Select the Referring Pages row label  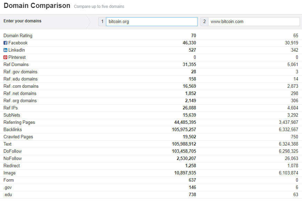19,122
